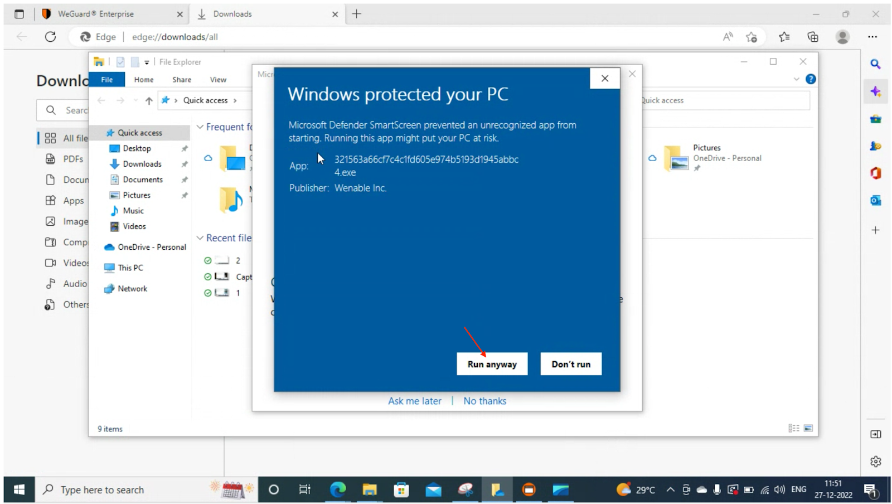This screenshot has width=892, height=504.
Task: Click Ask me later link
Action: pyautogui.click(x=414, y=401)
